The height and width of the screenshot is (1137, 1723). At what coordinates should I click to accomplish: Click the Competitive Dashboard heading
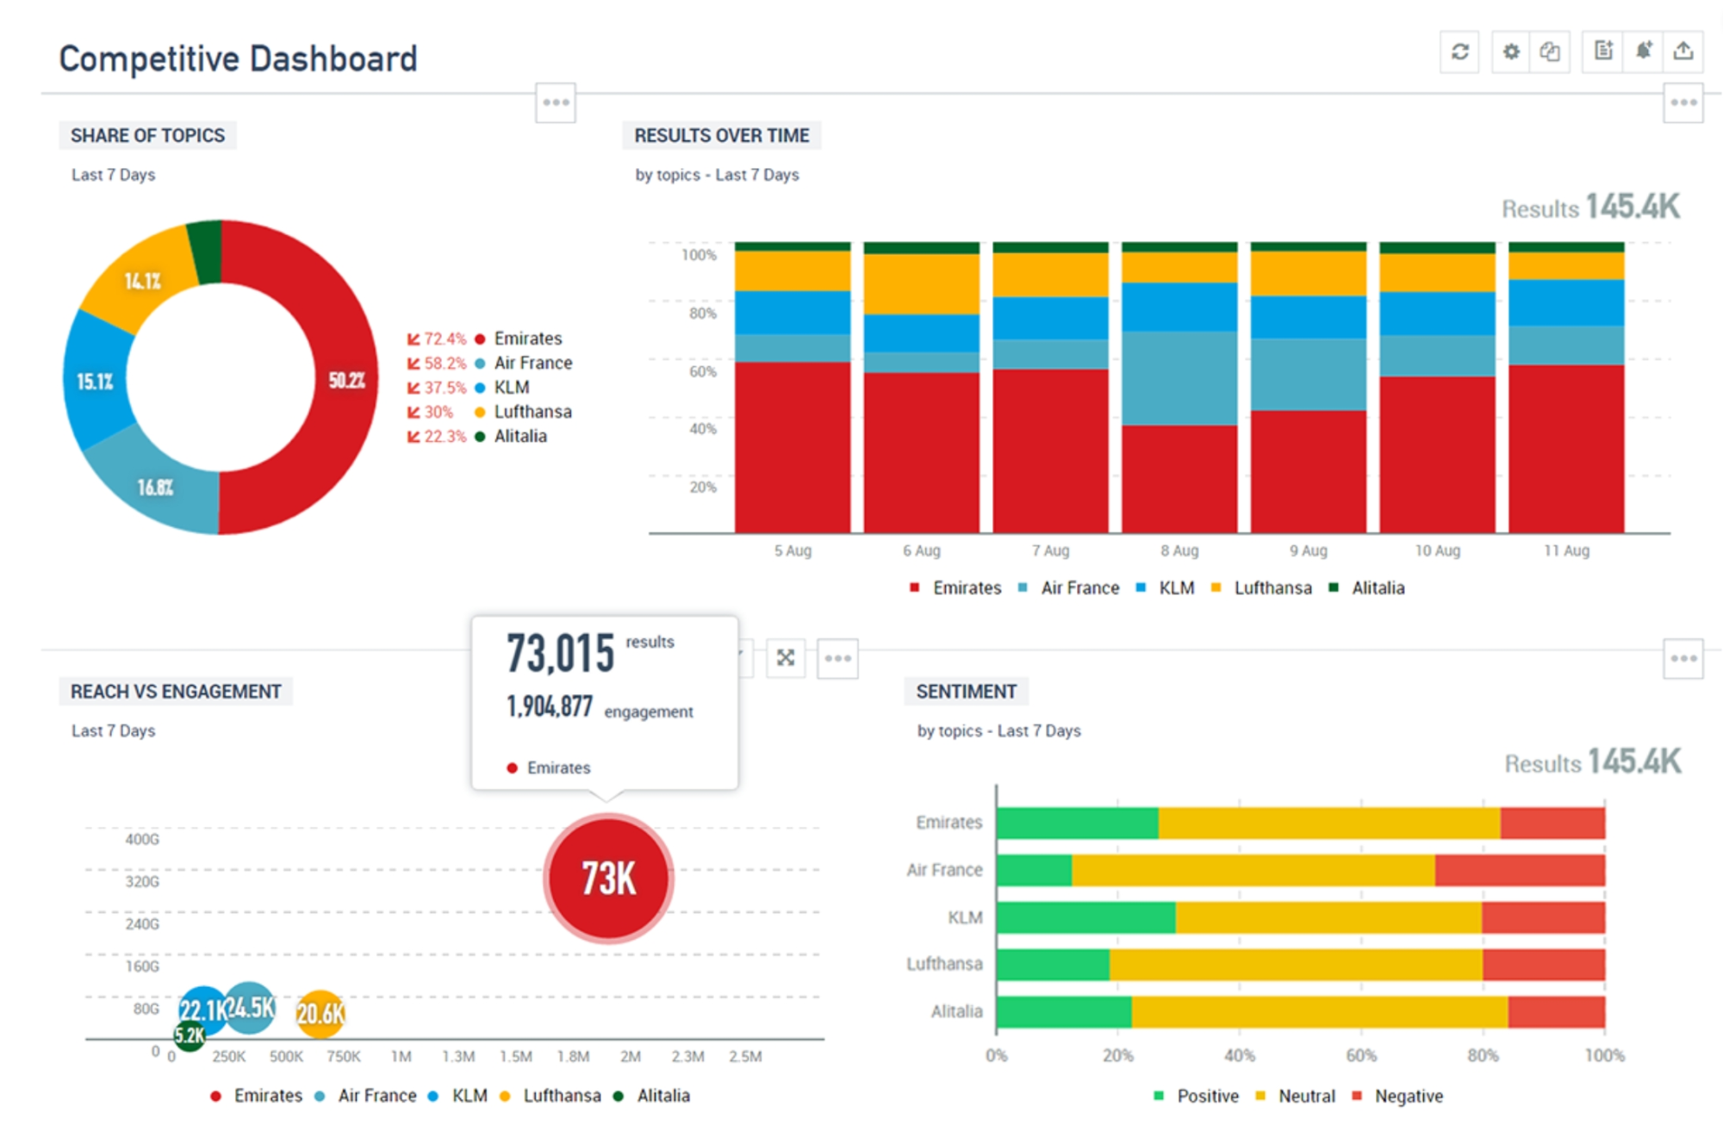pyautogui.click(x=238, y=59)
